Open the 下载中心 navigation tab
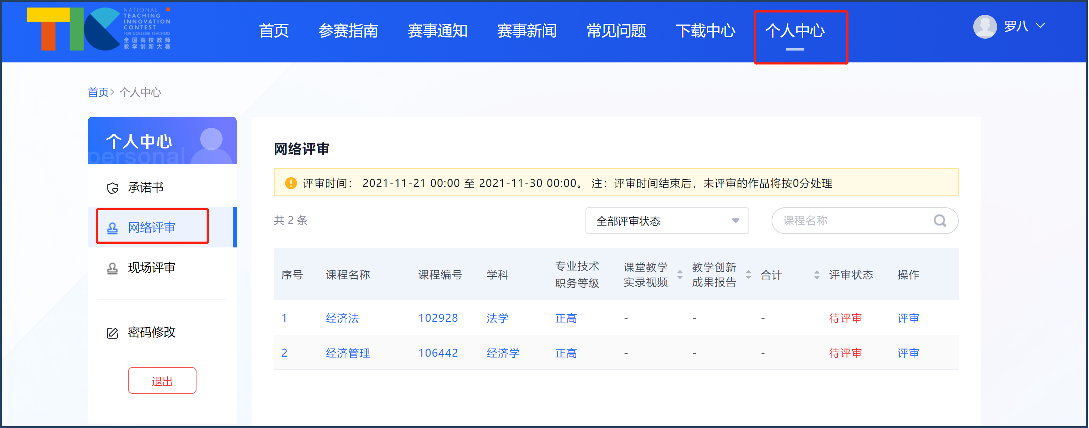1089x428 pixels. tap(705, 31)
